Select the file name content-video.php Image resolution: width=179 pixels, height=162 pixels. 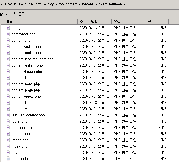[x=26, y=109]
